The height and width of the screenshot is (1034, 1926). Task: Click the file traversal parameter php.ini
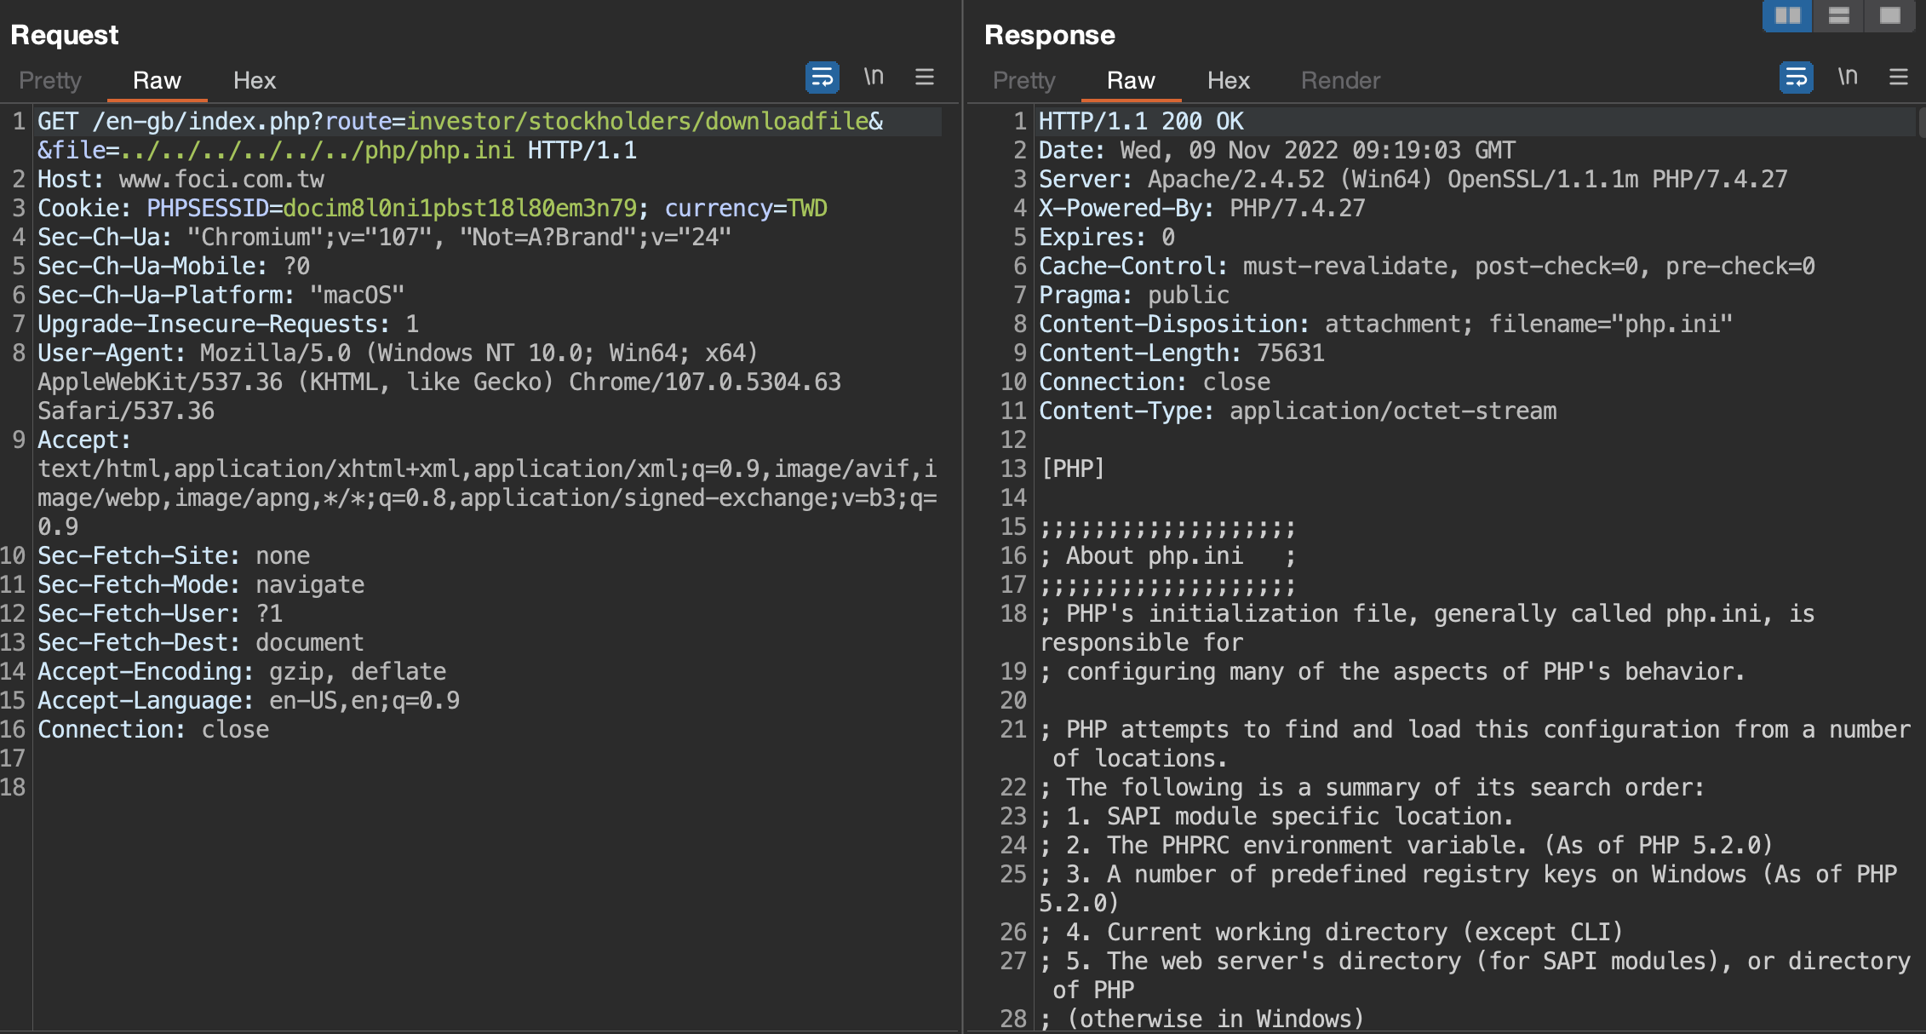[318, 150]
